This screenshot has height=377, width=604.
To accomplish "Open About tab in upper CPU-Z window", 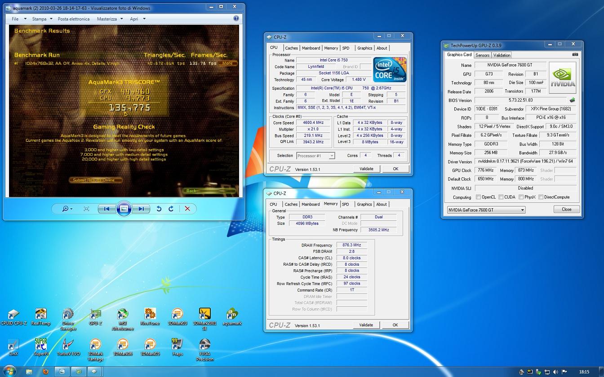I will (x=382, y=48).
